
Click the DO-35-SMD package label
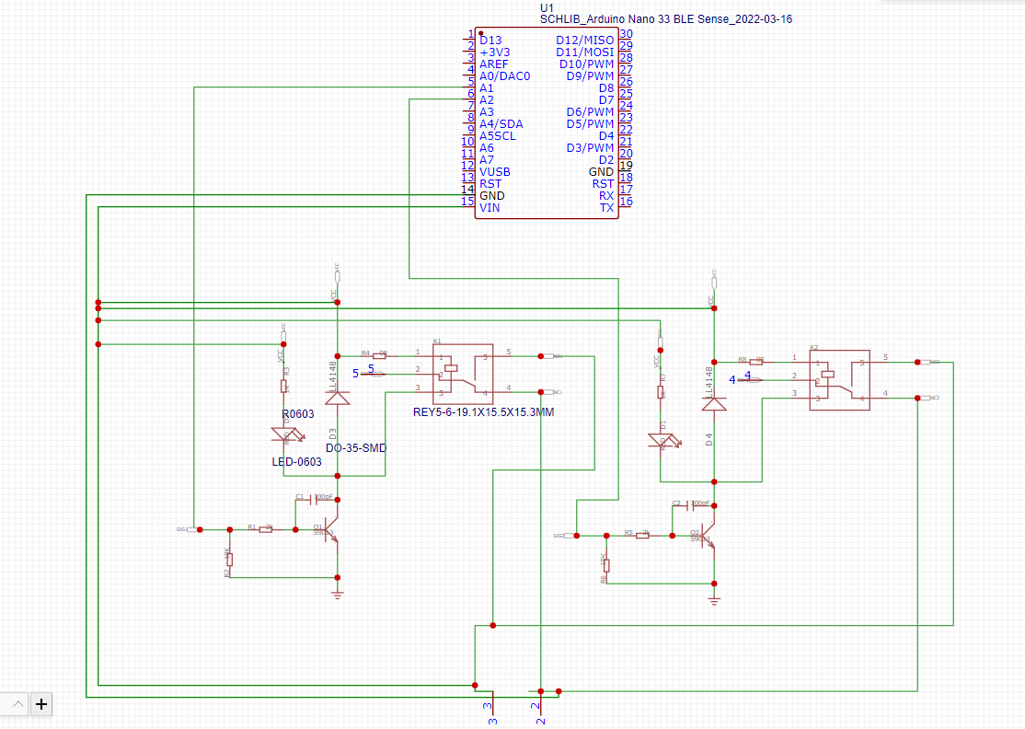tap(356, 448)
